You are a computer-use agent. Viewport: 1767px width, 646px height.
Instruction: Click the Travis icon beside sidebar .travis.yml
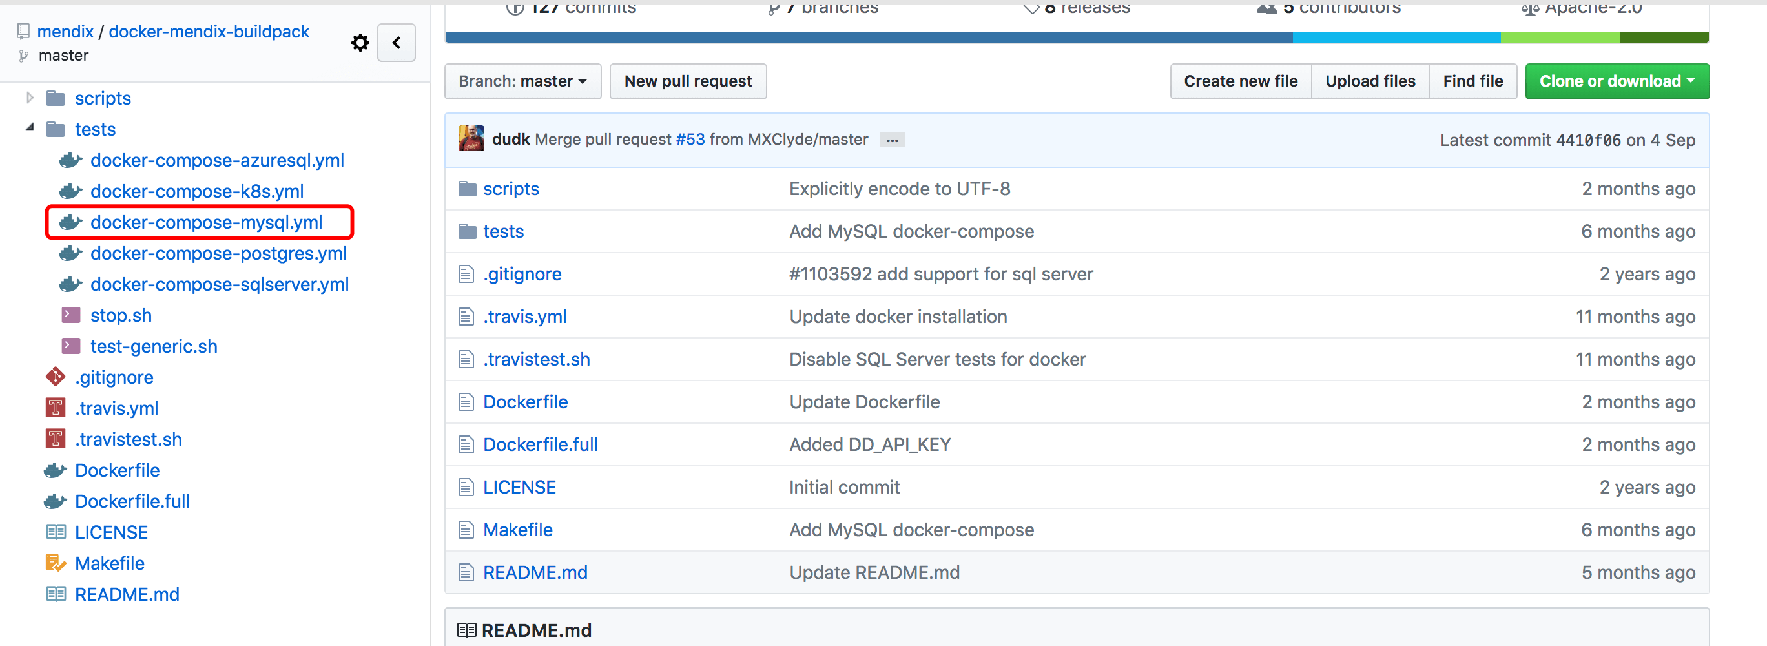pos(56,408)
